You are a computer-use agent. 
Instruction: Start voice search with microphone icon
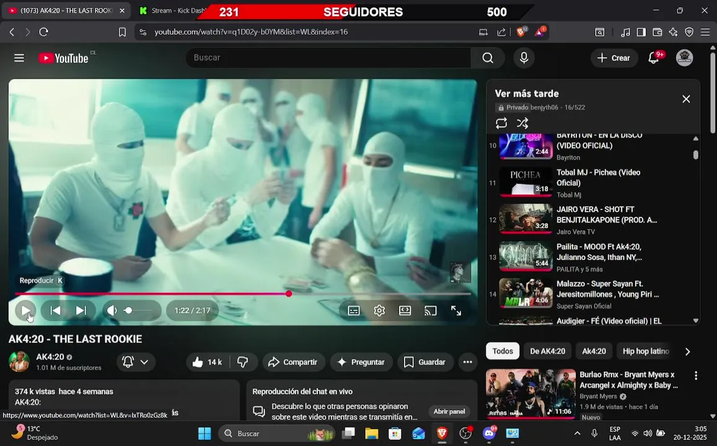coord(524,58)
